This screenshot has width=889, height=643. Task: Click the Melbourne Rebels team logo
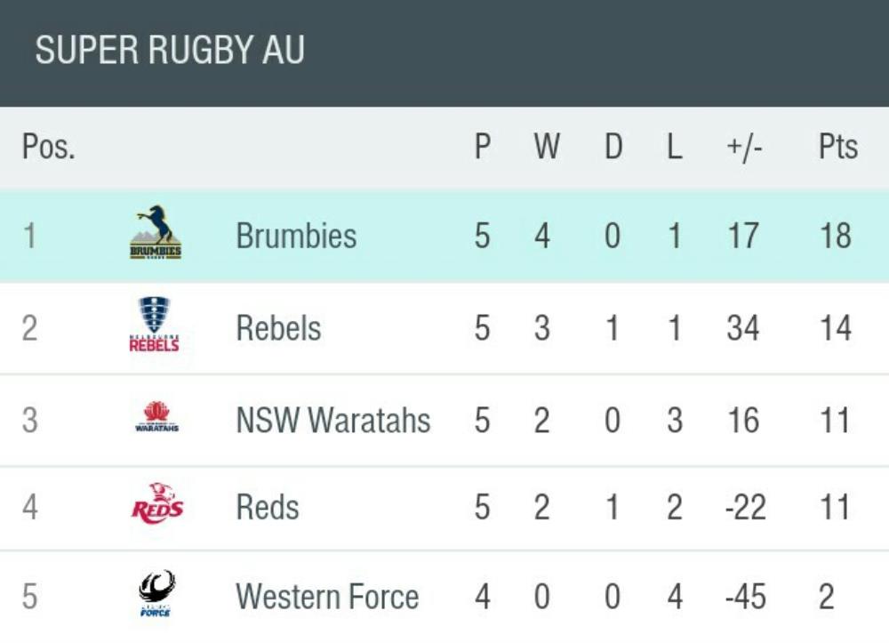(x=155, y=326)
